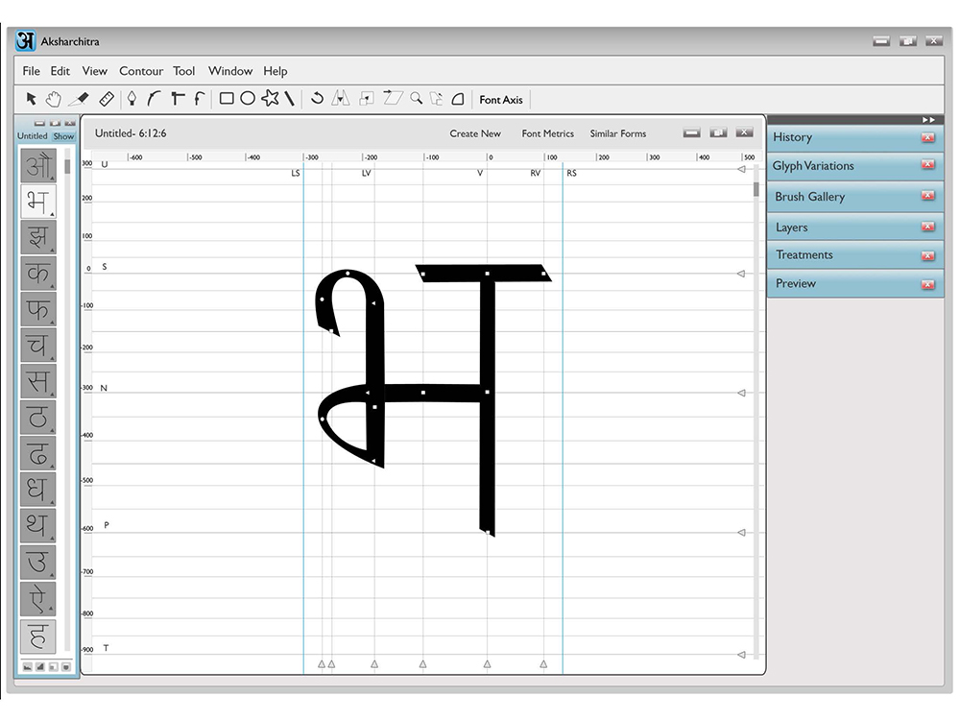Click Similar Forms link
The height and width of the screenshot is (720, 960).
(617, 133)
